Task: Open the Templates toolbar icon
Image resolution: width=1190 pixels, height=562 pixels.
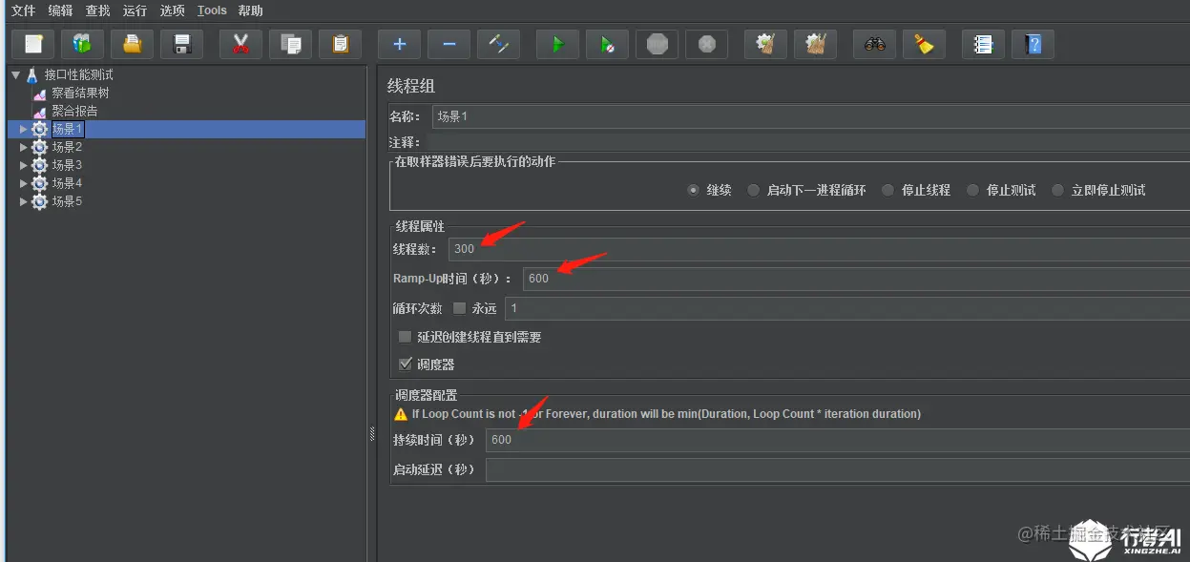Action: coord(83,44)
